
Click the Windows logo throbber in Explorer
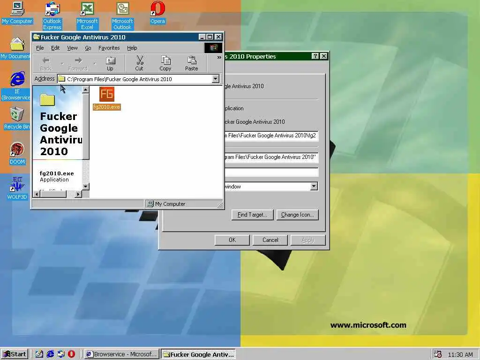pyautogui.click(x=213, y=48)
